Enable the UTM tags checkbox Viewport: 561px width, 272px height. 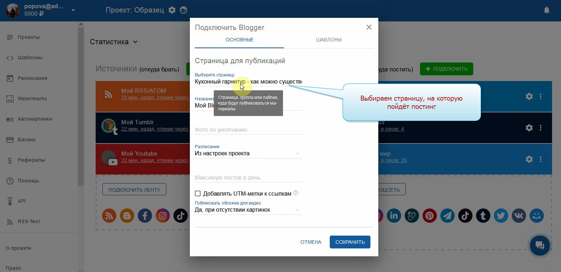[x=198, y=193]
